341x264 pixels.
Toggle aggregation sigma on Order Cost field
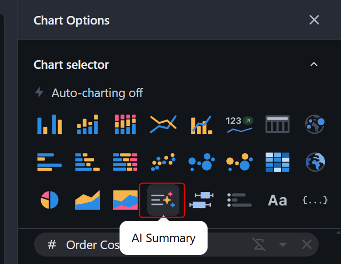coord(259,245)
